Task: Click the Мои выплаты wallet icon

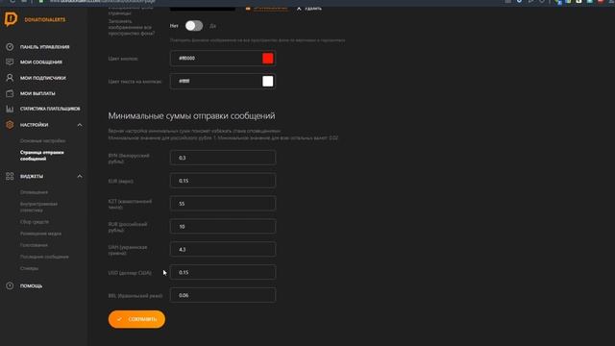Action: pyautogui.click(x=10, y=93)
